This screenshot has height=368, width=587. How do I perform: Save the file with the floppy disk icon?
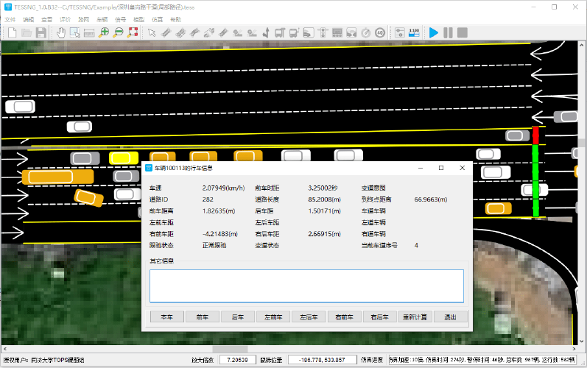[x=41, y=33]
